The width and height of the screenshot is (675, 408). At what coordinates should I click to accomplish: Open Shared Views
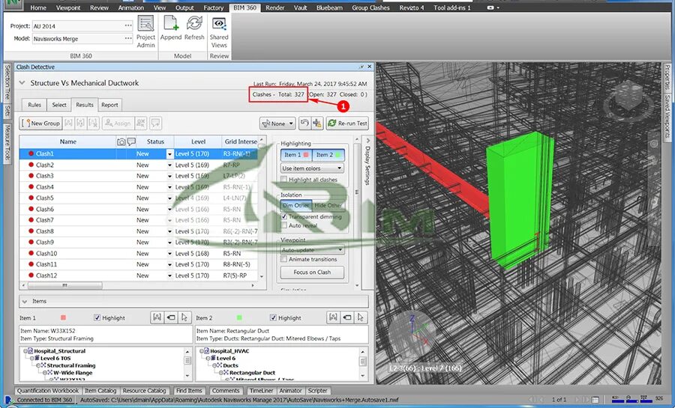coord(219,31)
